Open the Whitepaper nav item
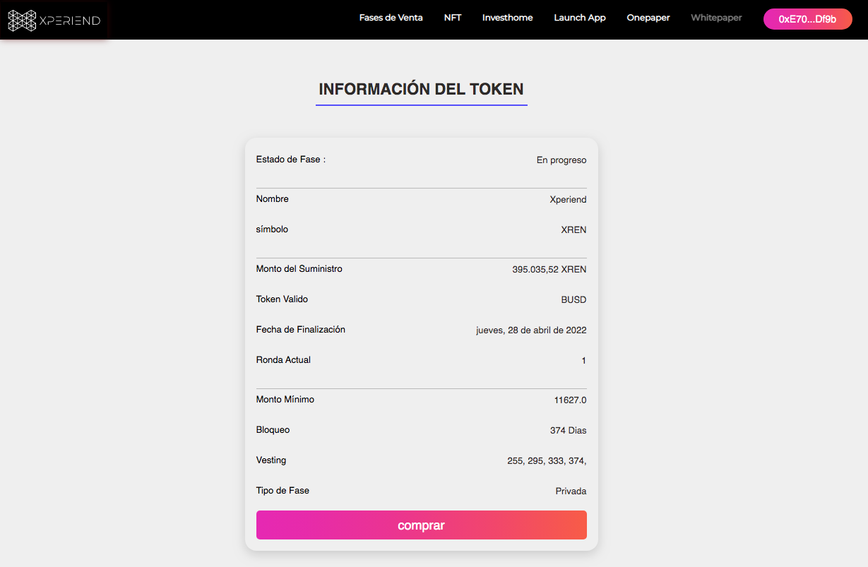Viewport: 868px width, 567px height. [x=716, y=18]
